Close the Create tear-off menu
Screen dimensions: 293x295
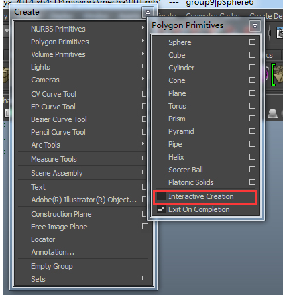(x=148, y=13)
